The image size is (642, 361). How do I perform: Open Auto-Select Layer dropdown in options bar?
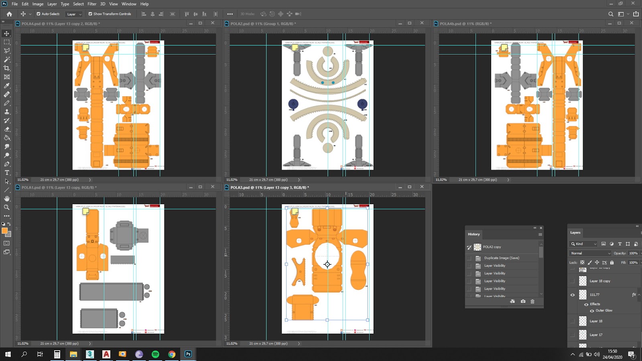[74, 14]
